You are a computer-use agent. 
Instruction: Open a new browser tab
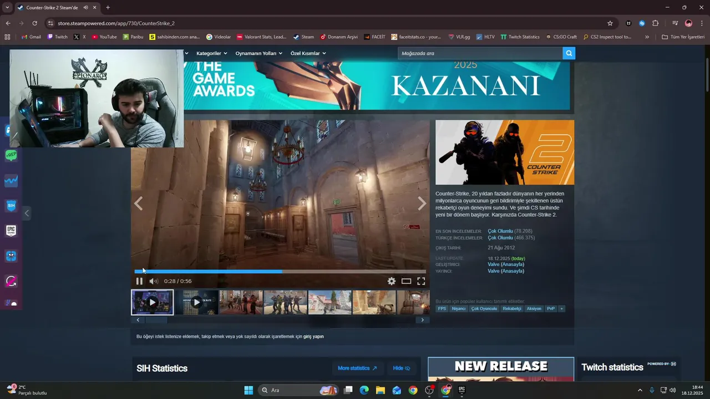pyautogui.click(x=108, y=8)
